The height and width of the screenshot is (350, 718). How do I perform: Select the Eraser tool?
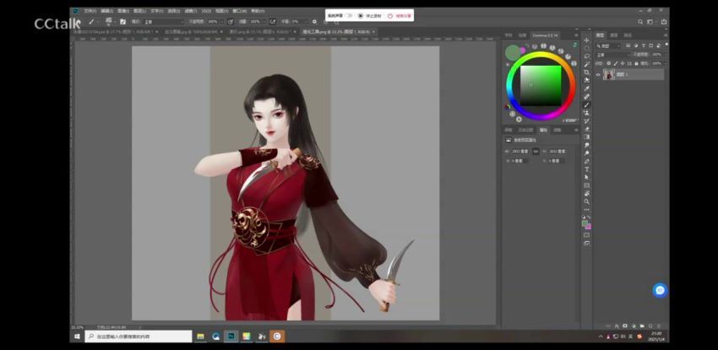click(x=586, y=129)
